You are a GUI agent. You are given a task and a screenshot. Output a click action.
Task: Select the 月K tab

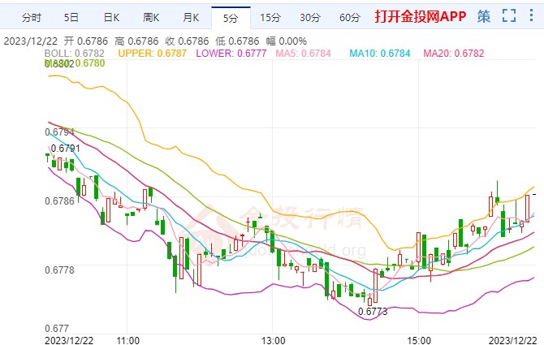tap(191, 17)
